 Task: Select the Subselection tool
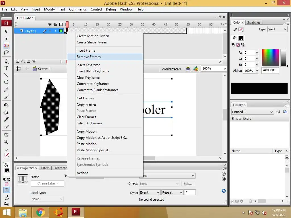(x=6, y=38)
